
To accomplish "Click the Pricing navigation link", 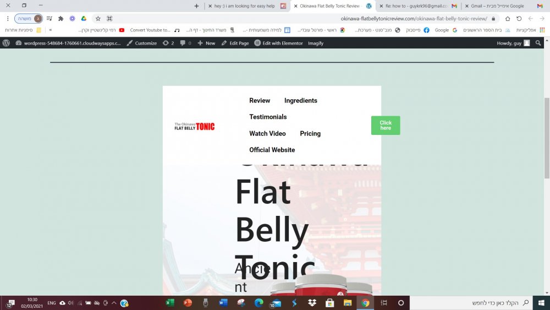I will point(310,133).
